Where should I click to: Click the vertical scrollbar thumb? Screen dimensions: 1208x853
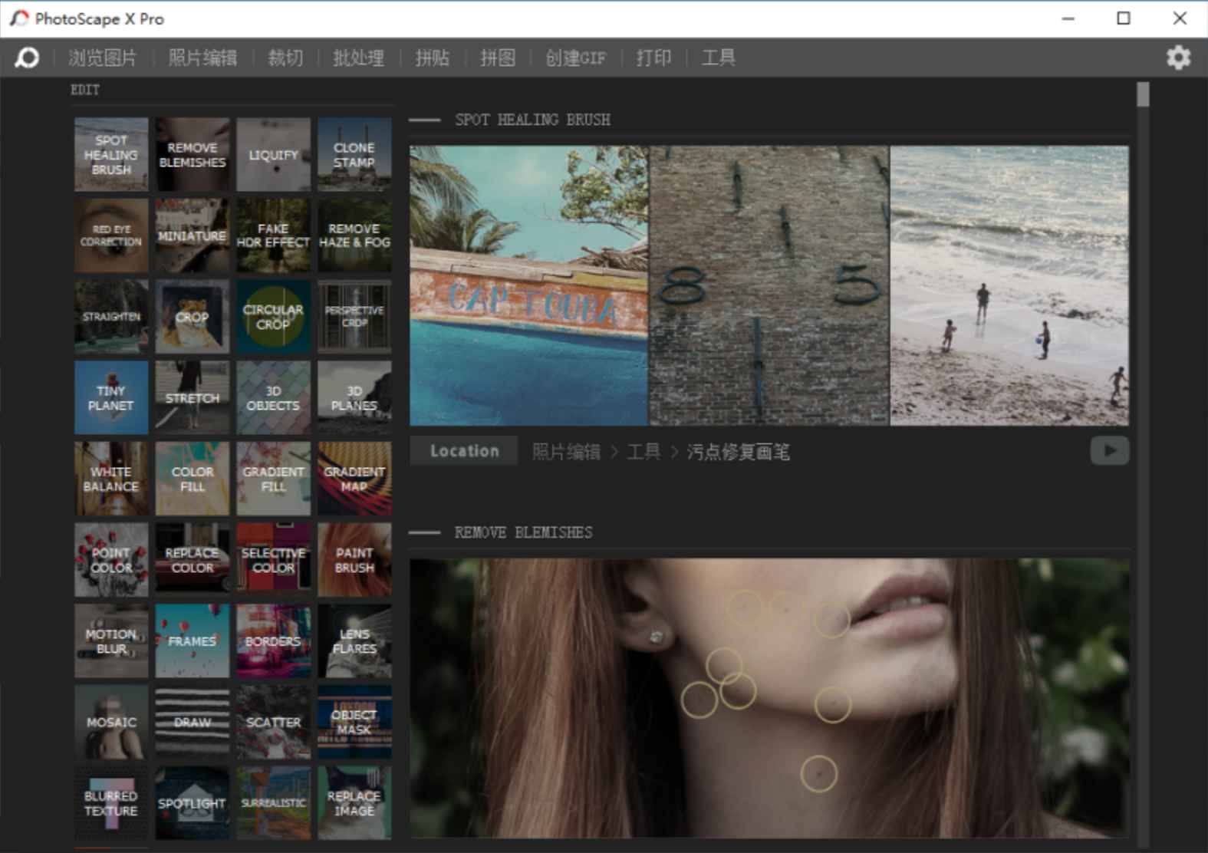coord(1143,95)
